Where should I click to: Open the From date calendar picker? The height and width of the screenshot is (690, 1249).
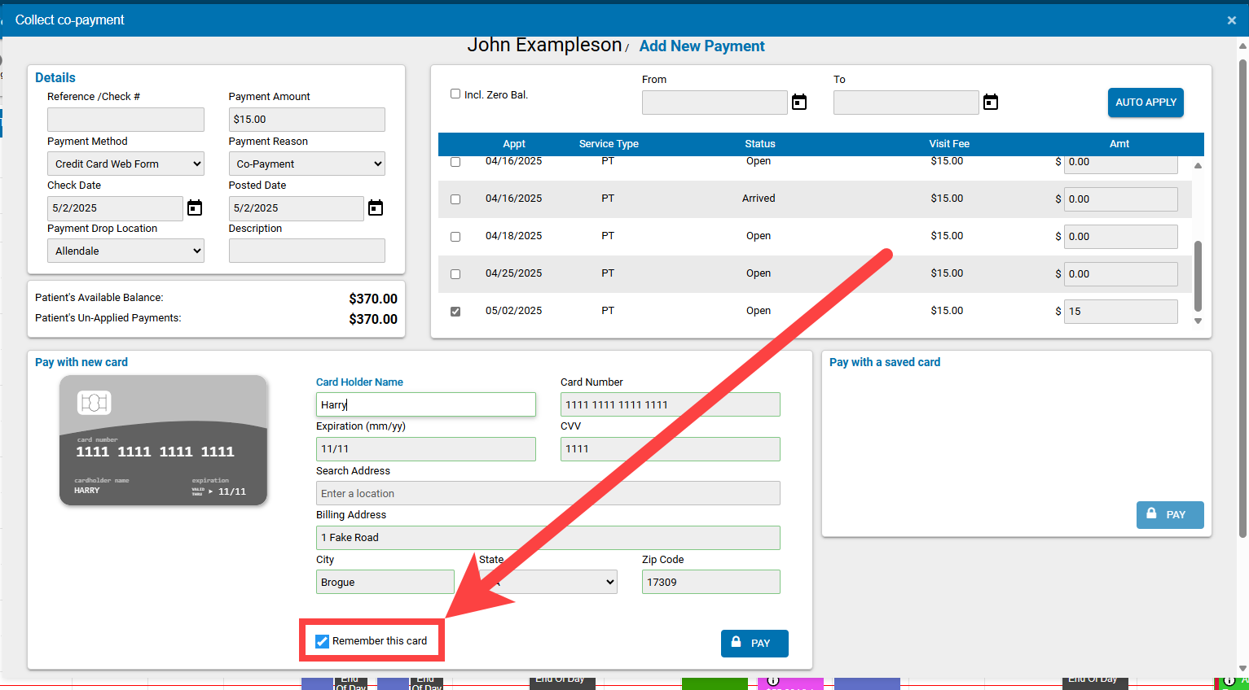coord(798,102)
